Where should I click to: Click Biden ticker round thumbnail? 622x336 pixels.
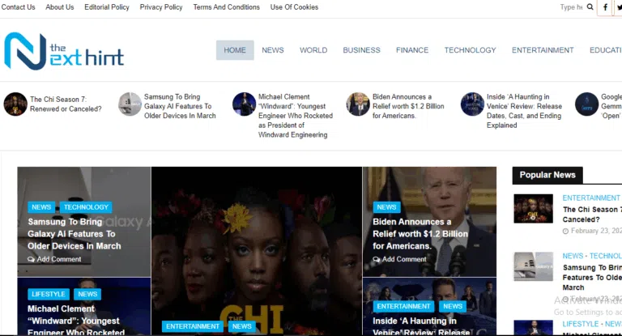coord(358,104)
